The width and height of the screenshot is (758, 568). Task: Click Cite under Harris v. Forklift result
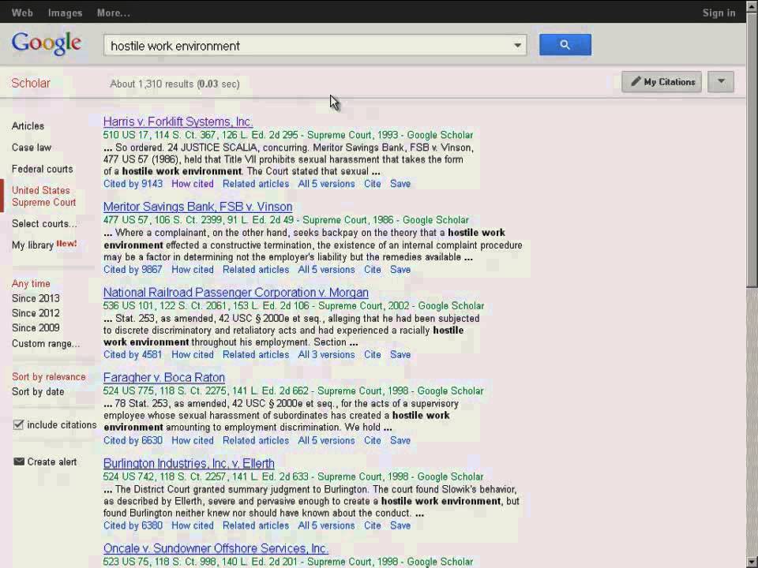pos(372,184)
